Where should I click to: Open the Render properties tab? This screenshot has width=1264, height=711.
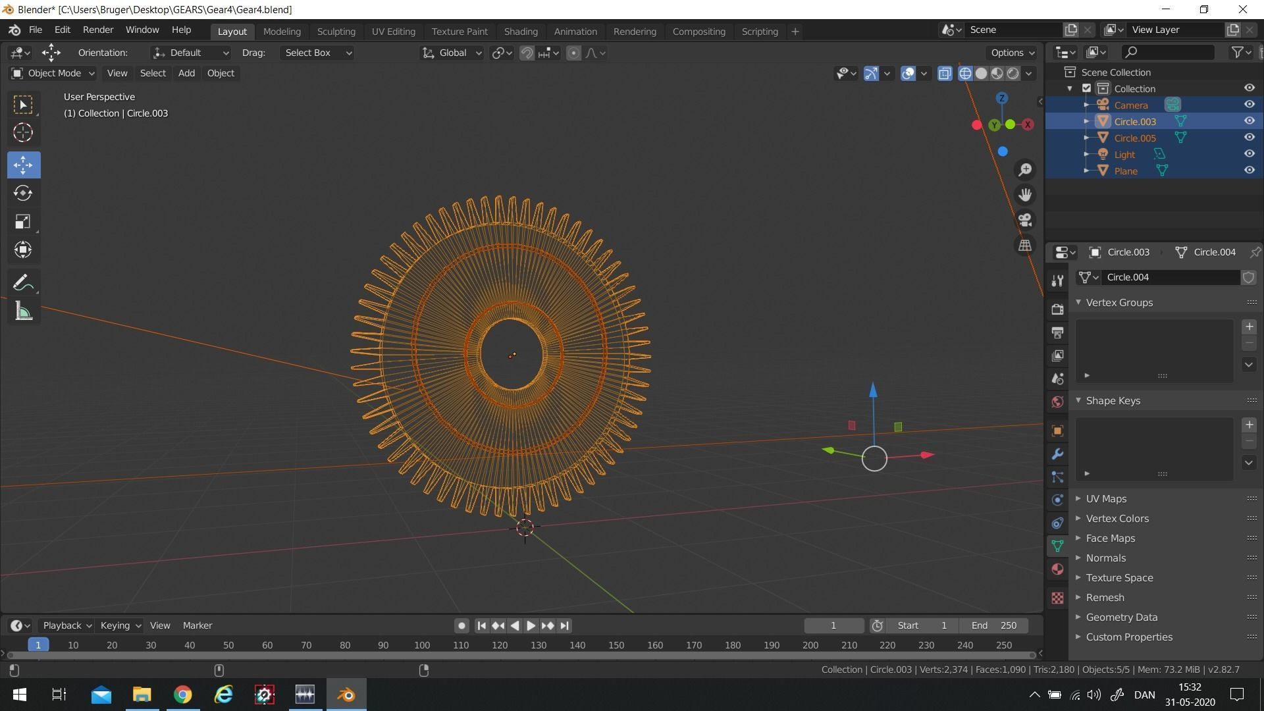1057,309
